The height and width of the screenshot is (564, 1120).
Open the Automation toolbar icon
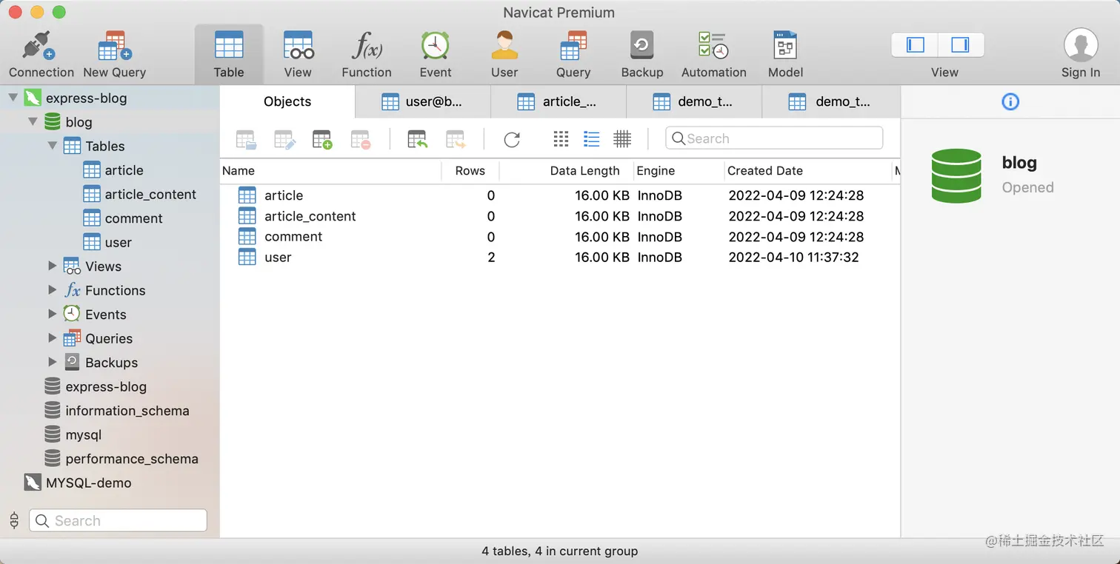(x=714, y=54)
